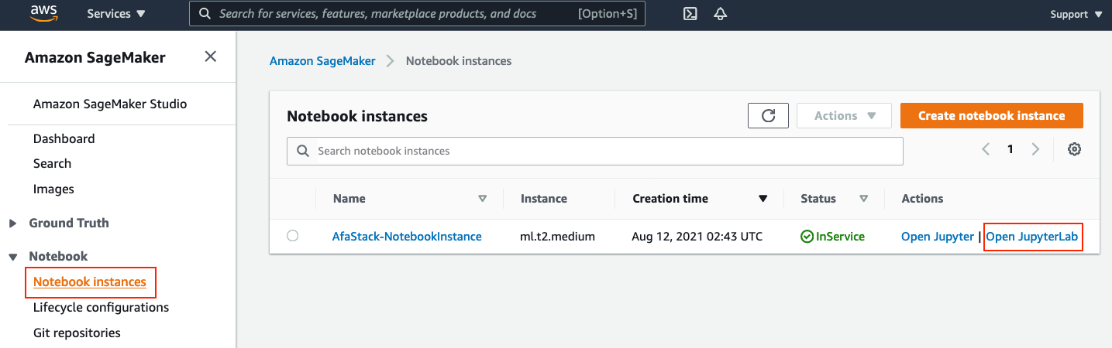This screenshot has height=348, width=1112.
Task: Select Notebook instances in sidebar
Action: point(90,282)
